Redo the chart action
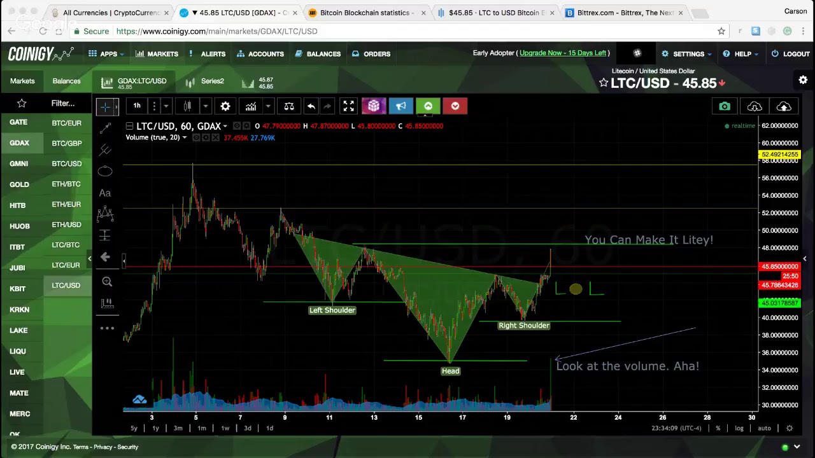The image size is (815, 458). pyautogui.click(x=327, y=106)
